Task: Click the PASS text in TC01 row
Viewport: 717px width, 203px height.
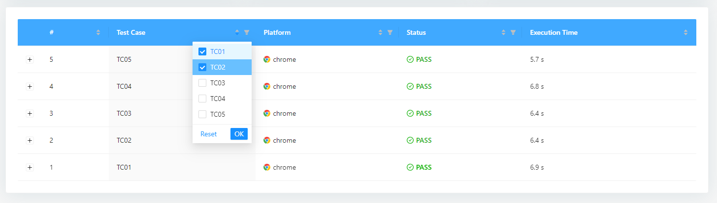Action: (x=424, y=167)
